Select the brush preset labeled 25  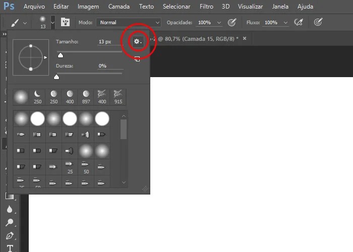pos(70,167)
